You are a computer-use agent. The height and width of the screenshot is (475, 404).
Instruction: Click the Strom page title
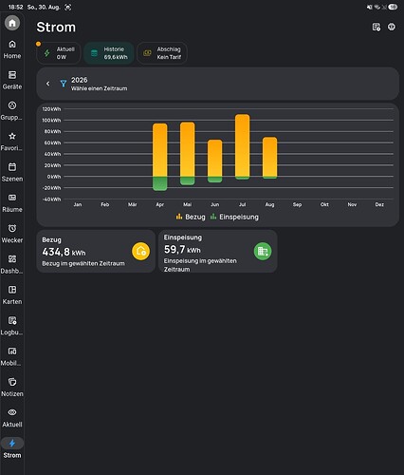tap(56, 28)
